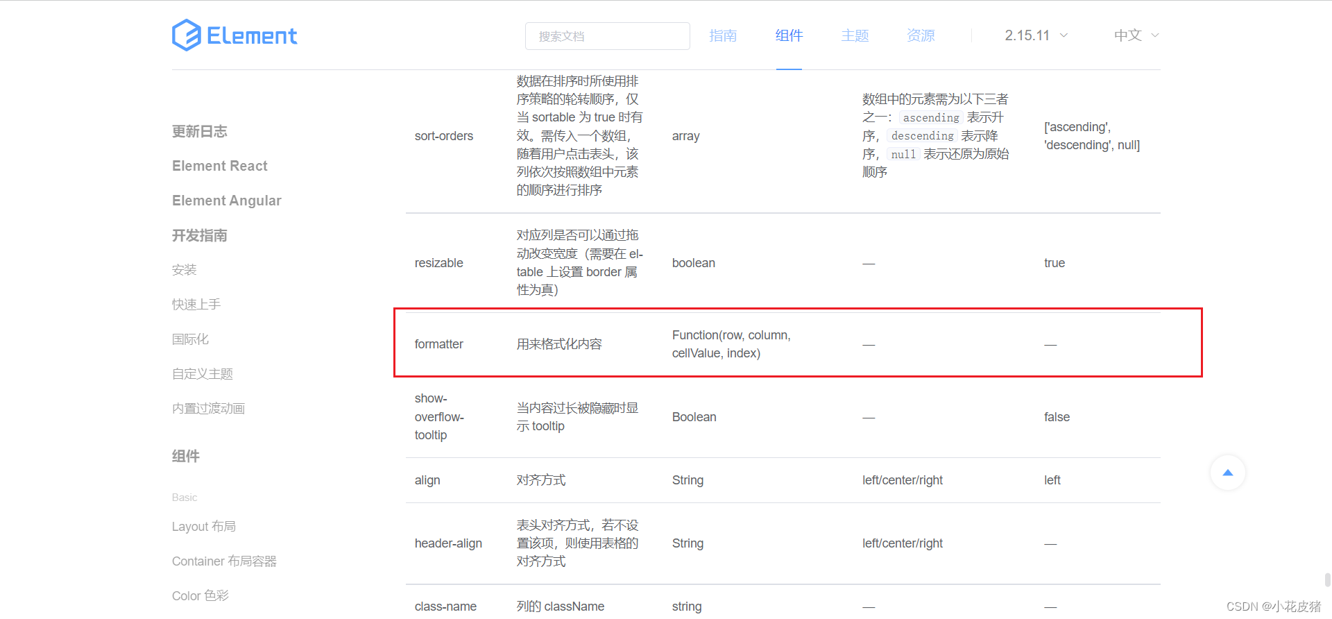The height and width of the screenshot is (619, 1332).
Task: Click the null code tag
Action: click(x=903, y=154)
